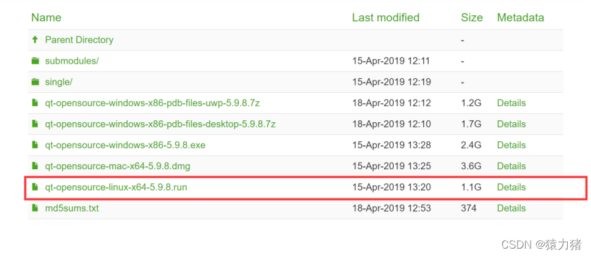Click the 1.7G size value
The image size is (591, 256).
click(471, 124)
